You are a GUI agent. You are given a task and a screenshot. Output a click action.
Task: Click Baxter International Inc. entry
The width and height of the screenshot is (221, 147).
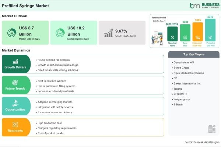tap(187, 83)
